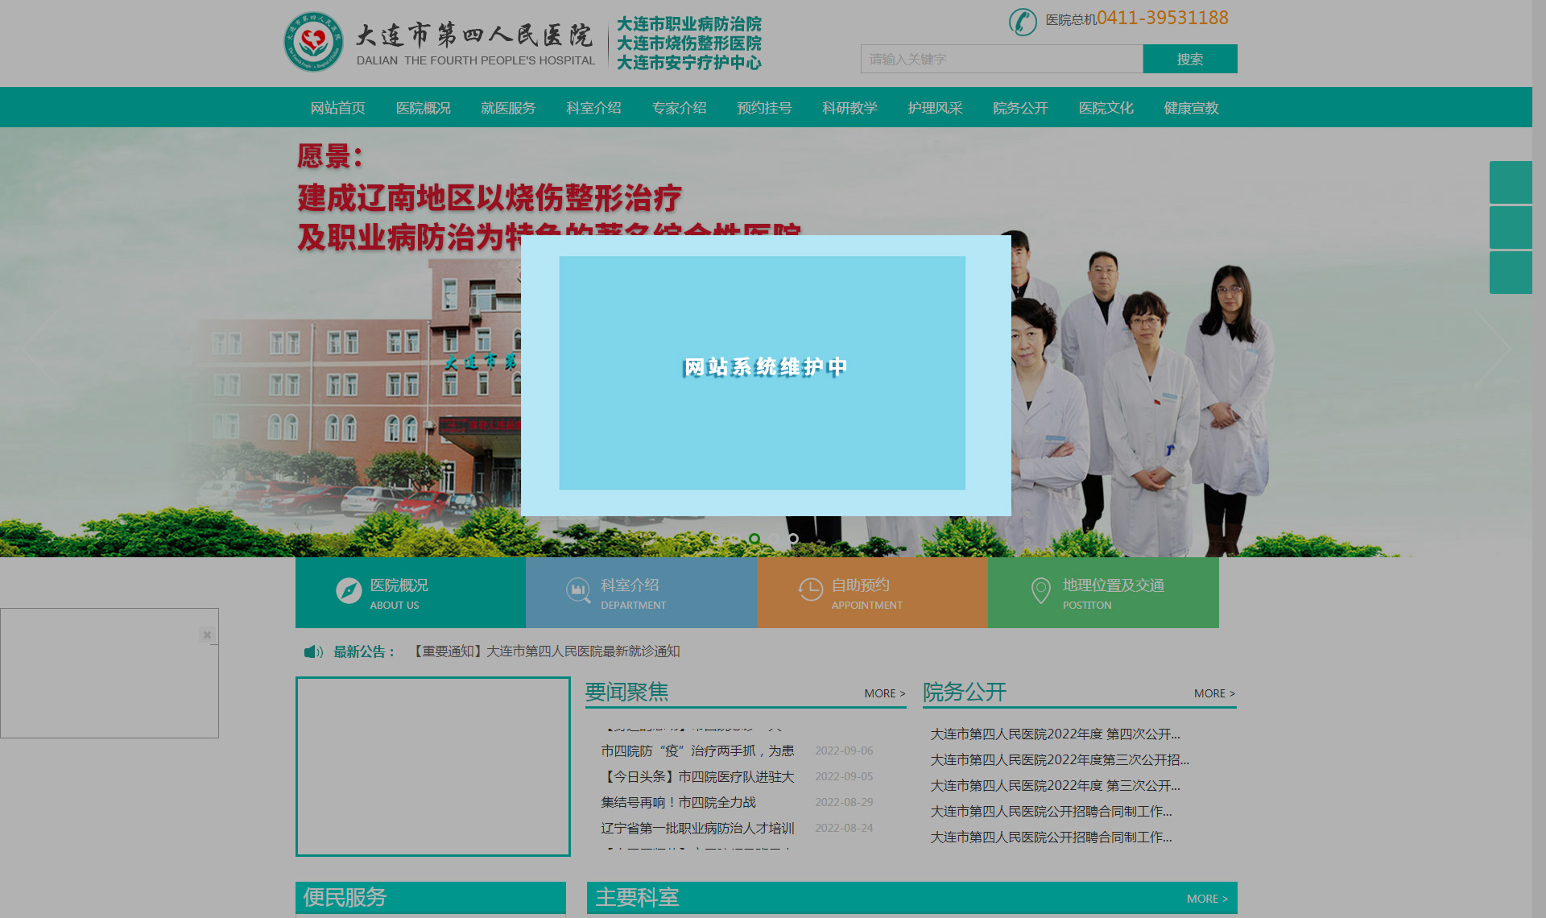1546x918 pixels.
Task: Select the first banner carousel dot
Action: pyautogui.click(x=716, y=539)
